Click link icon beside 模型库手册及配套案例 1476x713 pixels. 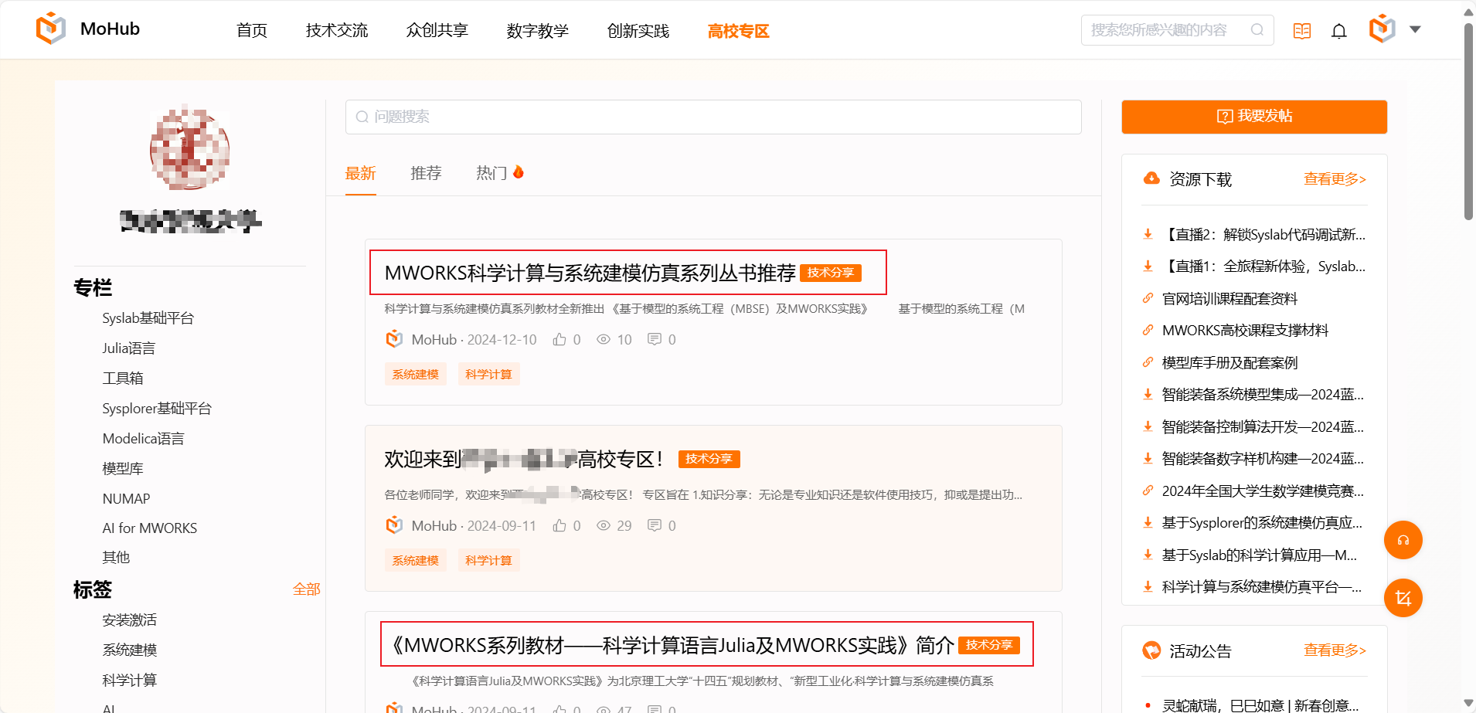[x=1148, y=362]
